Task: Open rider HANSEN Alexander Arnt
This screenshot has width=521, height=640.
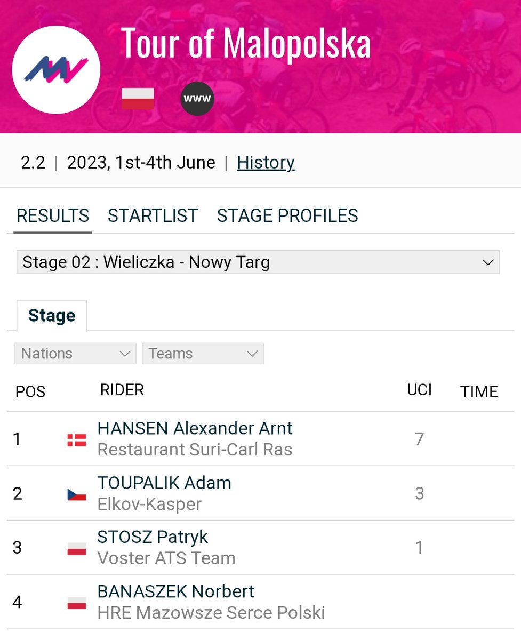Action: click(195, 428)
